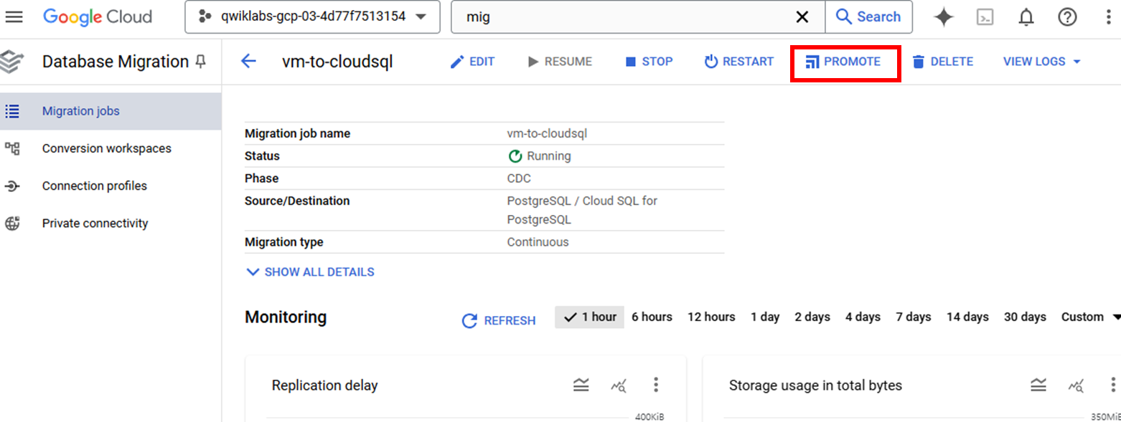
Task: Open the help question mark icon
Action: (x=1067, y=17)
